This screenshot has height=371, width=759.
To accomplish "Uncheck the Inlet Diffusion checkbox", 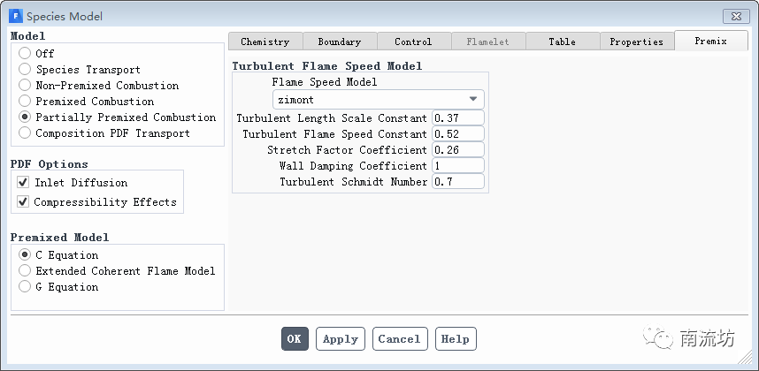I will coord(24,183).
